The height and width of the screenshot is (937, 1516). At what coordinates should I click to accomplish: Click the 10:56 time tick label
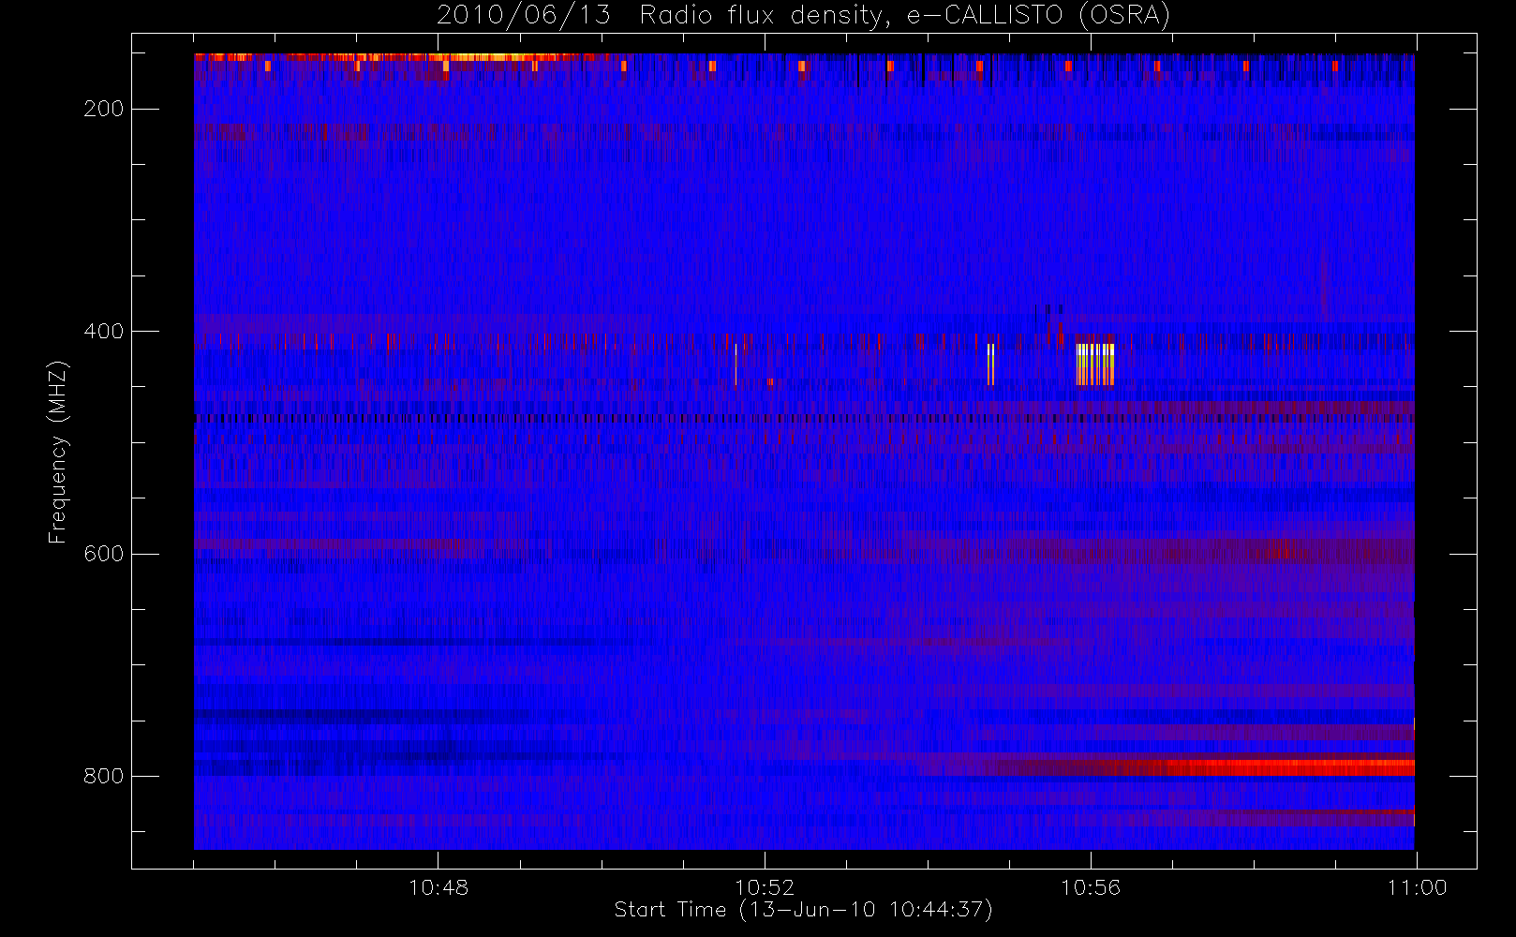1091,887
